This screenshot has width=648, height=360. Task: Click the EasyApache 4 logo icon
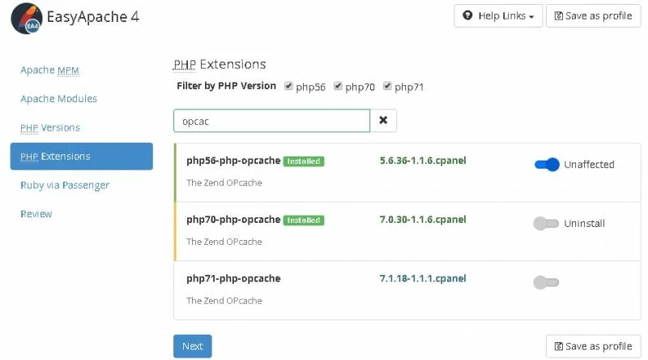(26, 18)
